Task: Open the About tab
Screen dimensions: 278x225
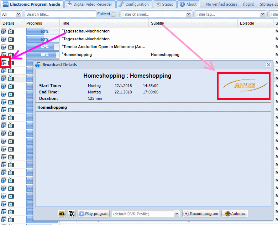Action: (188, 4)
